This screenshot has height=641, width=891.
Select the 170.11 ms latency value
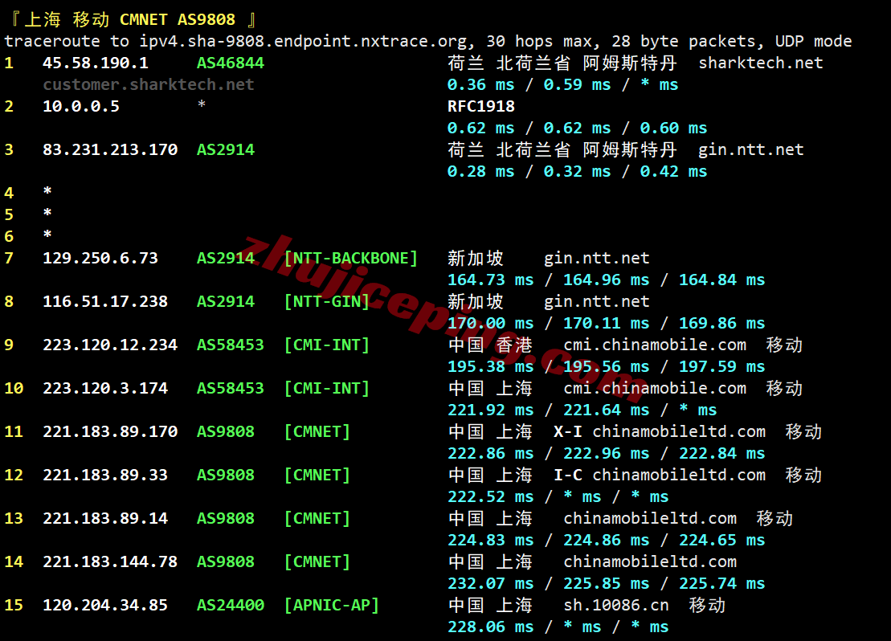[607, 324]
